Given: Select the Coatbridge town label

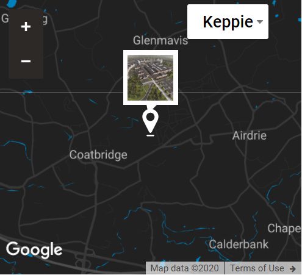Looking at the screenshot, I should click(98, 155).
